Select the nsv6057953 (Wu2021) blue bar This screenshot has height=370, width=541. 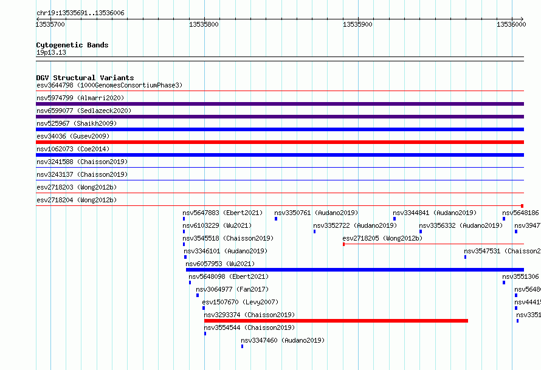[x=355, y=270]
